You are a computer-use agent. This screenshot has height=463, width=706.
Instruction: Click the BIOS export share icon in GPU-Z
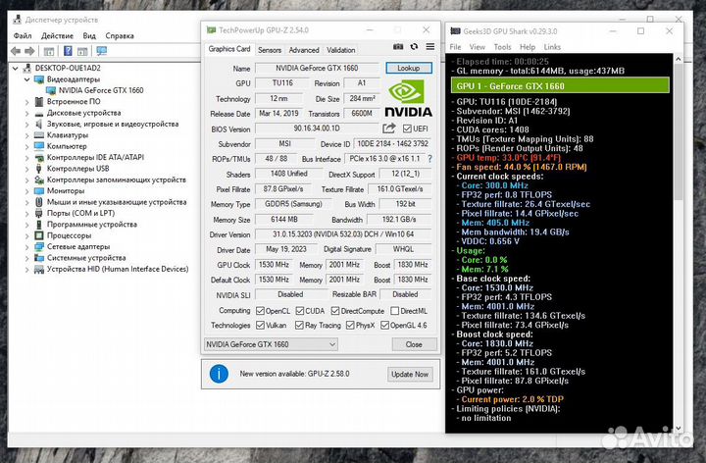[389, 129]
